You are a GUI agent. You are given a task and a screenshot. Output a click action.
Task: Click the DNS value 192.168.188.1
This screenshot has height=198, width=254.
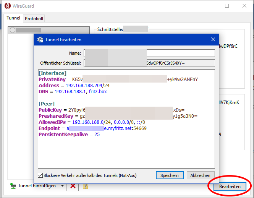point(70,92)
